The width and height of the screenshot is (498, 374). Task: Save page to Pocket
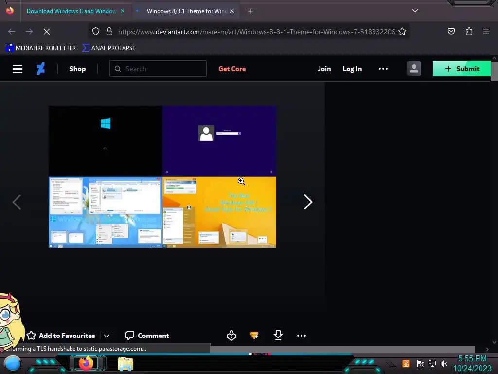pos(451,31)
